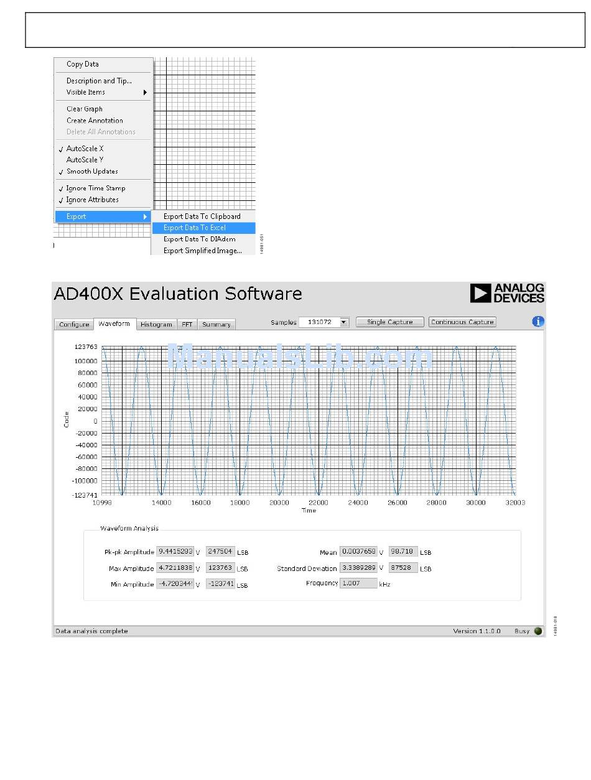
Task: Click Max Amplitude LSB value 123763
Action: coord(220,568)
